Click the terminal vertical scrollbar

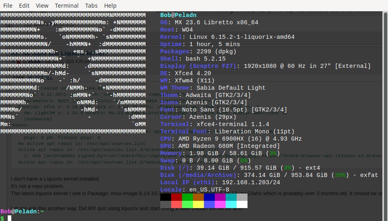[386, 116]
